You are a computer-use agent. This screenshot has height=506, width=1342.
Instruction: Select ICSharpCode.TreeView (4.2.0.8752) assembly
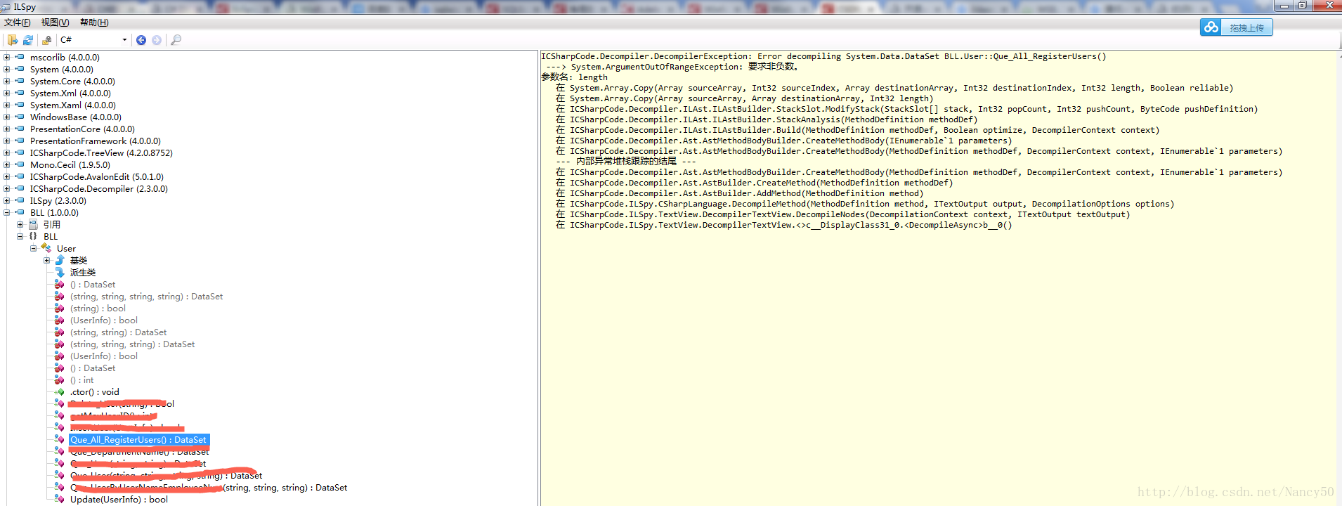pyautogui.click(x=101, y=153)
